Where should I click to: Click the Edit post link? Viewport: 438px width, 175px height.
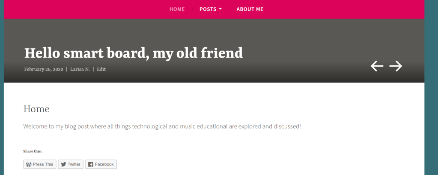(101, 69)
